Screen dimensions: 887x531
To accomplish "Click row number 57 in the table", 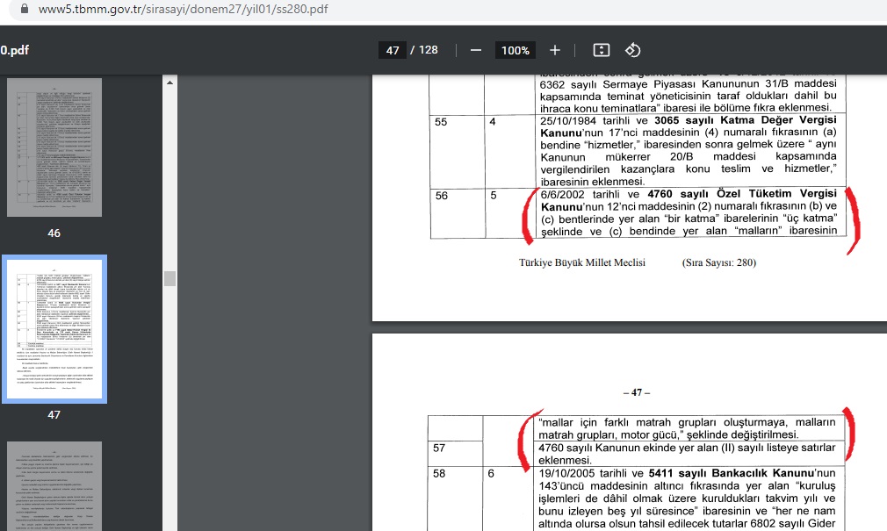I will pos(441,448).
